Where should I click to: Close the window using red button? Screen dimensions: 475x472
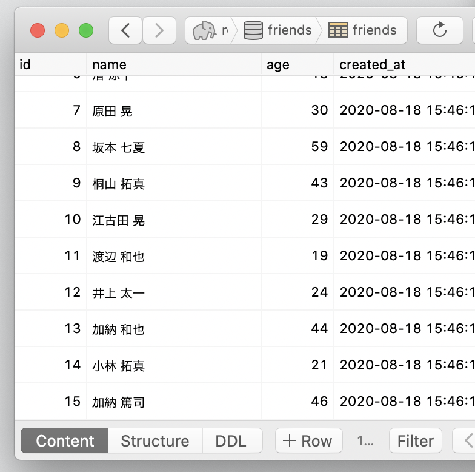38,30
